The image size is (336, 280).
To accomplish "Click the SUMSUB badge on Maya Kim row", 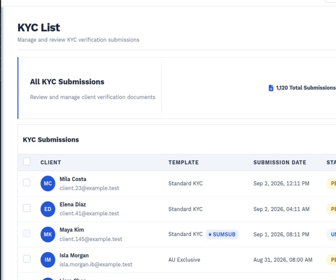I will [x=222, y=235].
